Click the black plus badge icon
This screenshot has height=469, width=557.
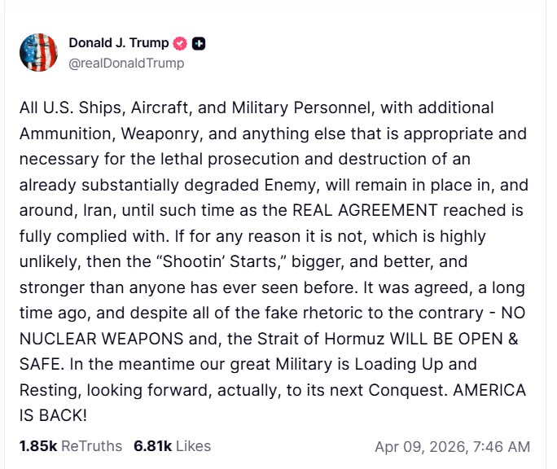(199, 44)
